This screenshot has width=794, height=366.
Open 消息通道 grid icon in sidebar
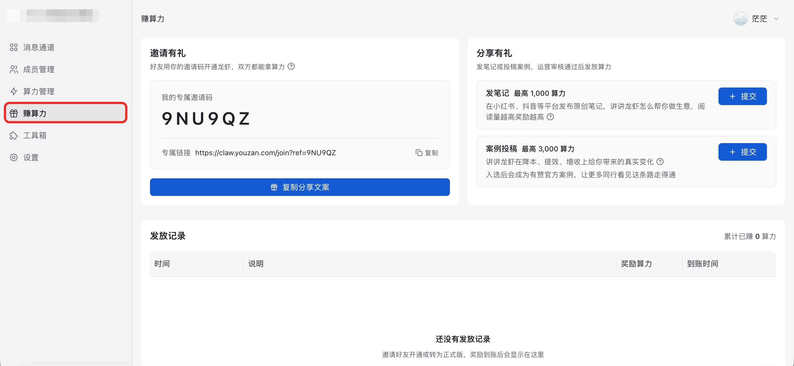pyautogui.click(x=14, y=47)
